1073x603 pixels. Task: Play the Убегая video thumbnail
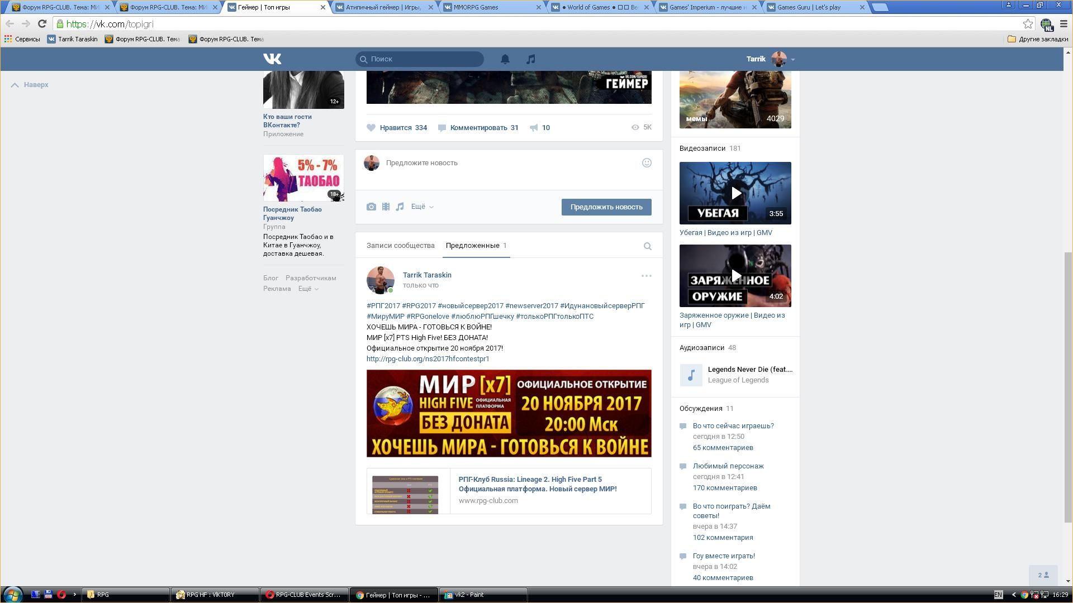[x=735, y=193]
